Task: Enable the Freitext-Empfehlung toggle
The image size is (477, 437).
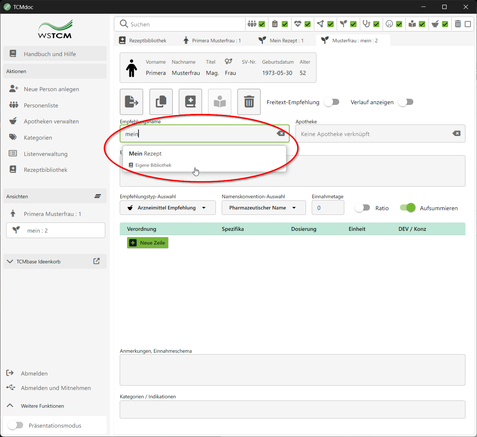Action: point(332,102)
